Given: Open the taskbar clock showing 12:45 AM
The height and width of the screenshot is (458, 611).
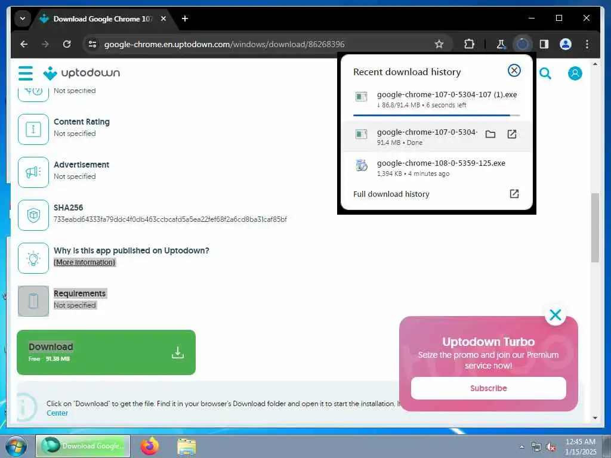Looking at the screenshot, I should [x=580, y=446].
